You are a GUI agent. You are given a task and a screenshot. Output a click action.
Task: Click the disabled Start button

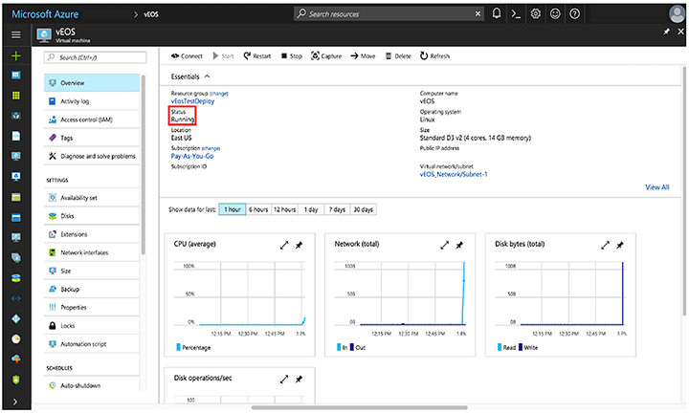click(223, 56)
